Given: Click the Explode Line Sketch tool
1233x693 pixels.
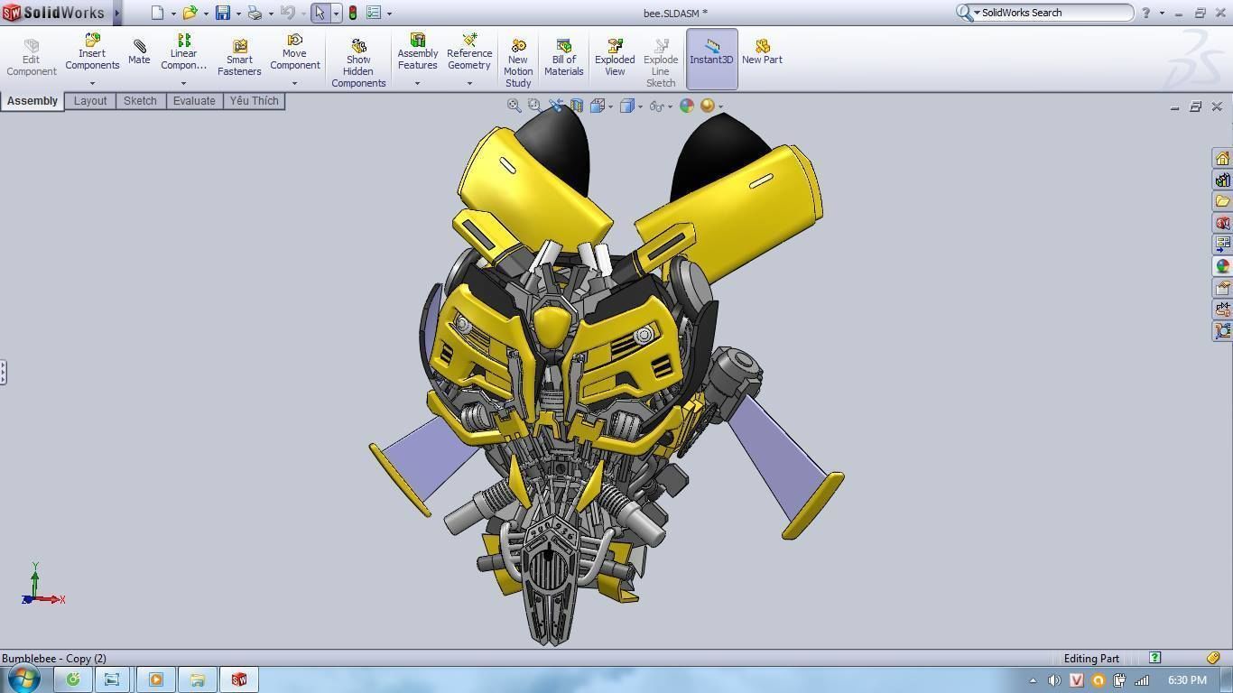Looking at the screenshot, I should click(661, 63).
